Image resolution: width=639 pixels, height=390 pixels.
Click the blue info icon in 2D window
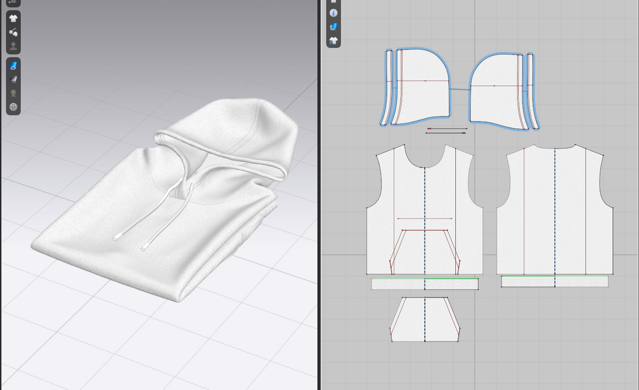pos(334,13)
